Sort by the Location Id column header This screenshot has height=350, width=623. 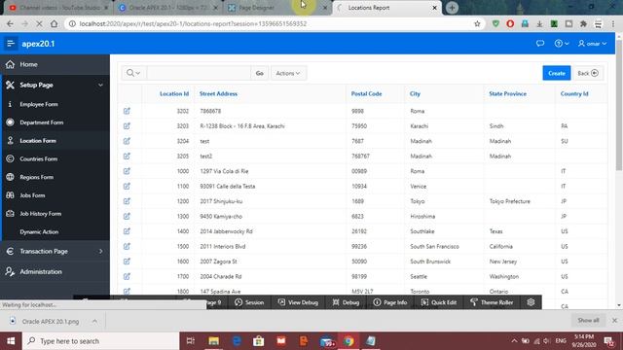coord(174,93)
